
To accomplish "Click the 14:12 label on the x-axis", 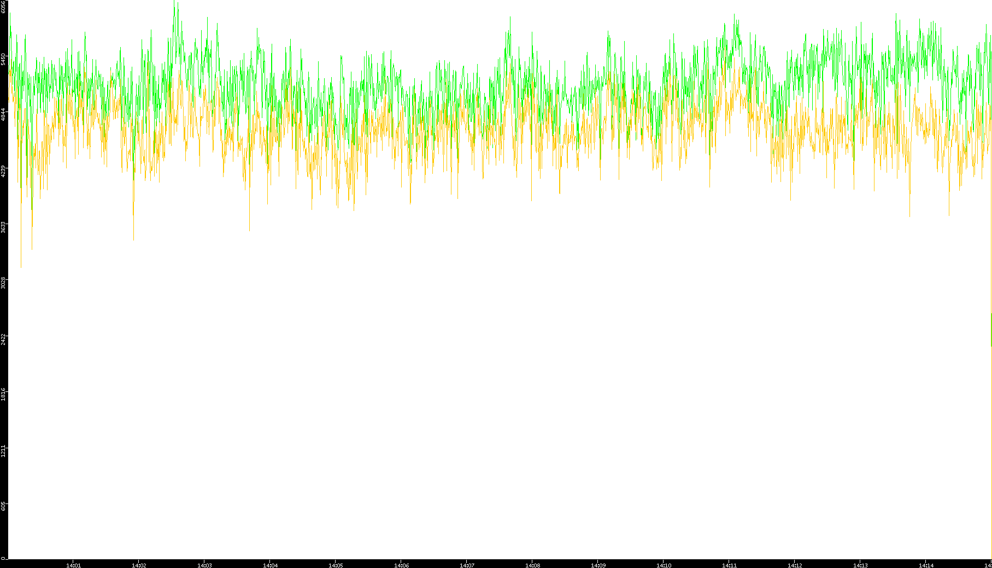I will pos(795,565).
